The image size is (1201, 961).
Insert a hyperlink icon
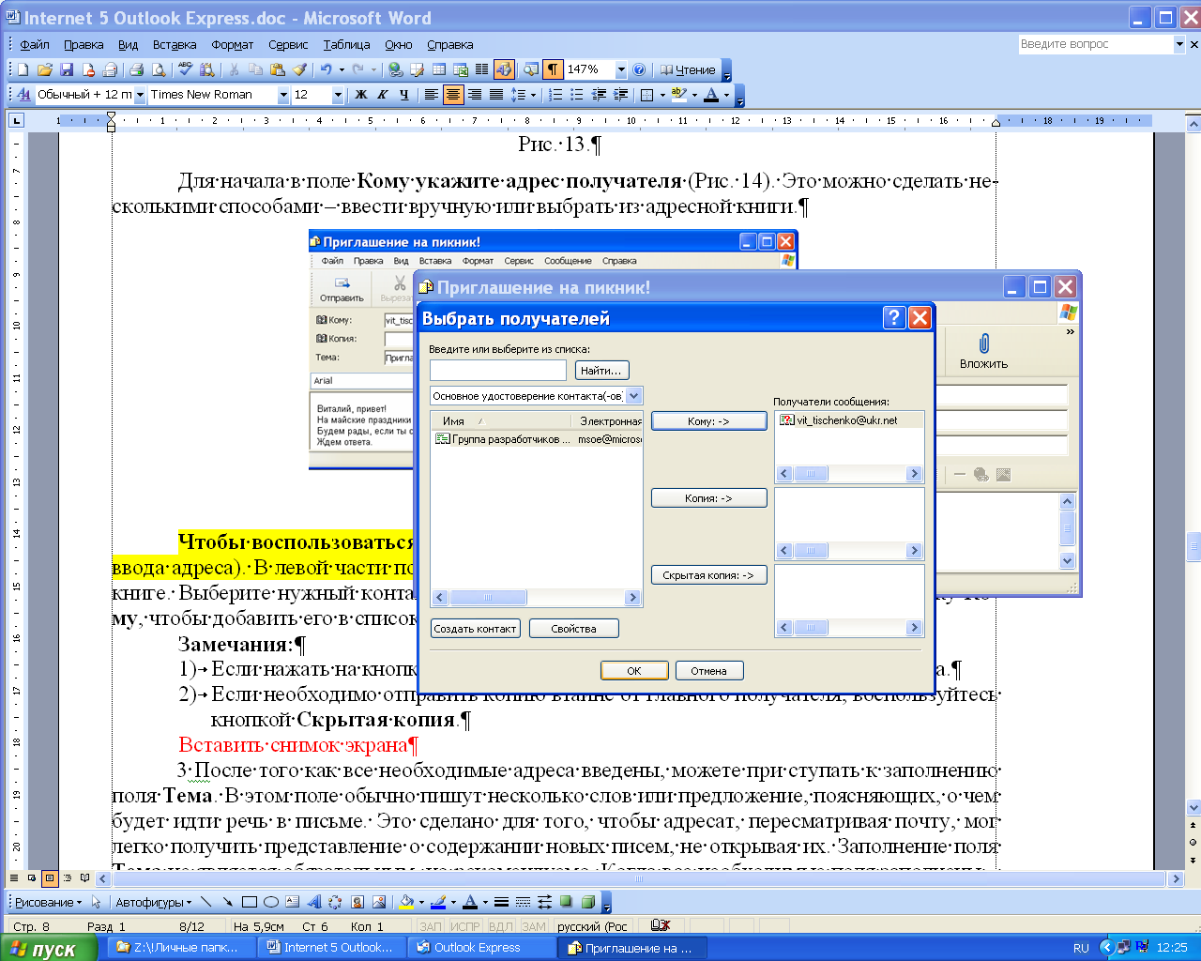point(396,69)
